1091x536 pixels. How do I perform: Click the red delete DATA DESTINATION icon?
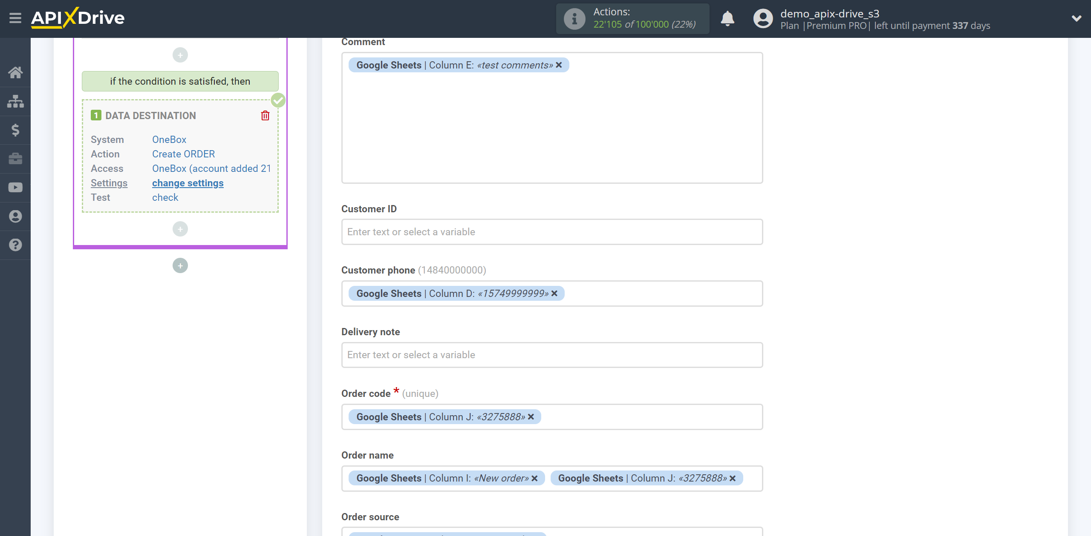(x=265, y=116)
